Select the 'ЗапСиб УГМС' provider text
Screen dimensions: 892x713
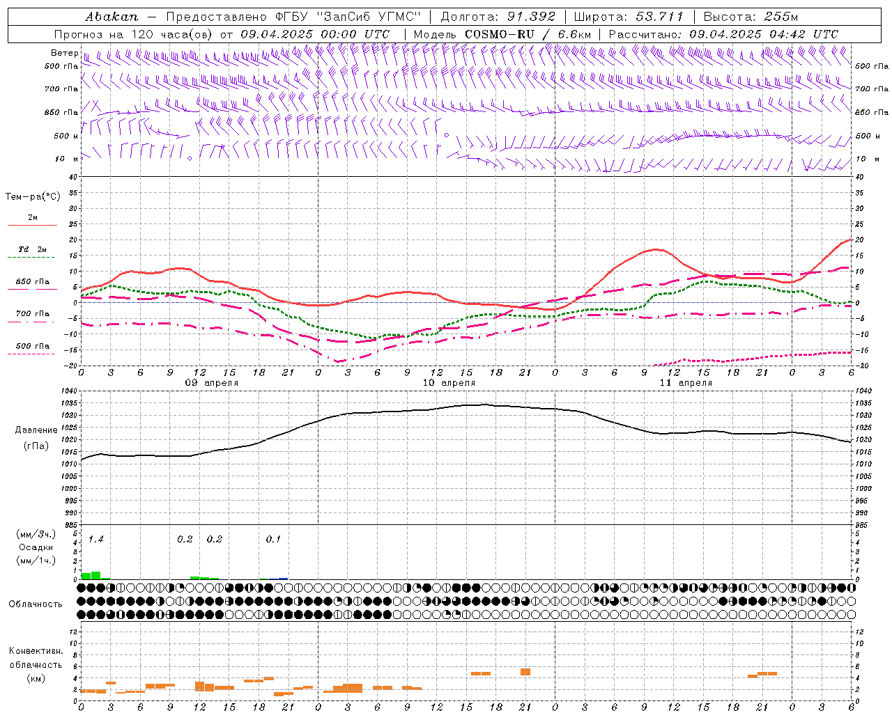(369, 17)
